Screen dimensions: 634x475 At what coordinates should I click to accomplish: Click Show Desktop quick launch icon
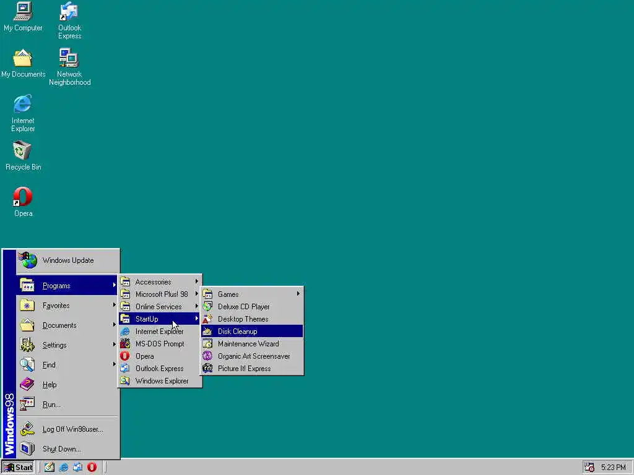pyautogui.click(x=50, y=468)
